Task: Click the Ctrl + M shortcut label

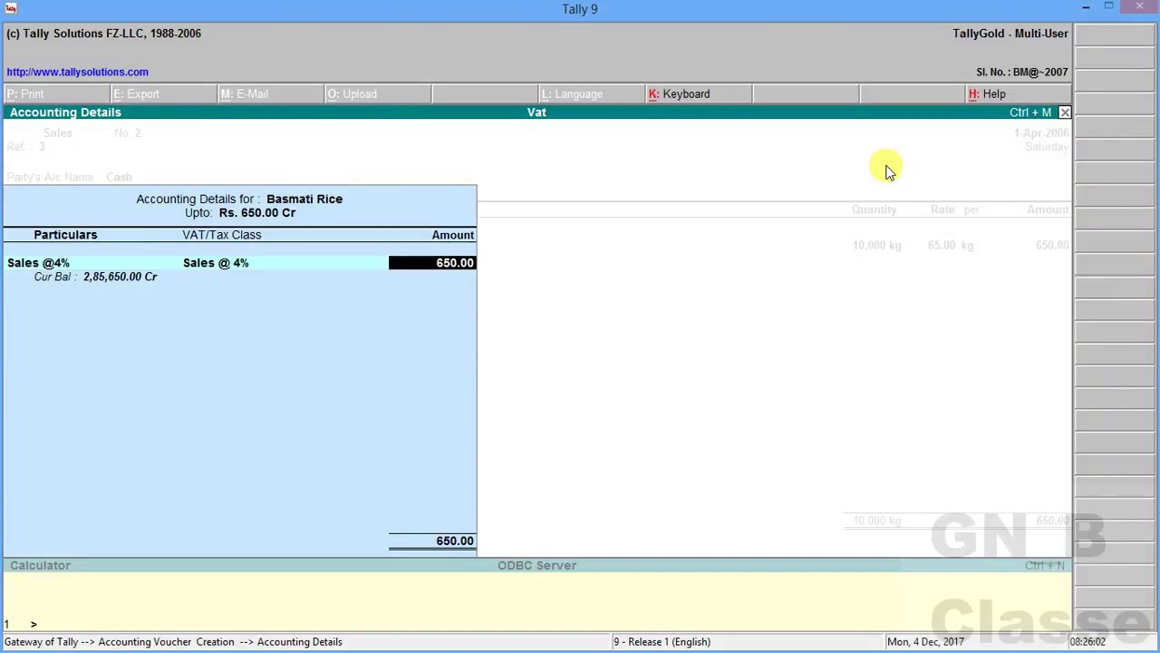Action: (1030, 112)
